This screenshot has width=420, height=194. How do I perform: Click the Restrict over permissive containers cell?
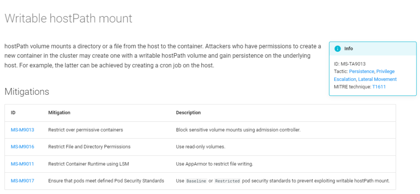pyautogui.click(x=85, y=130)
